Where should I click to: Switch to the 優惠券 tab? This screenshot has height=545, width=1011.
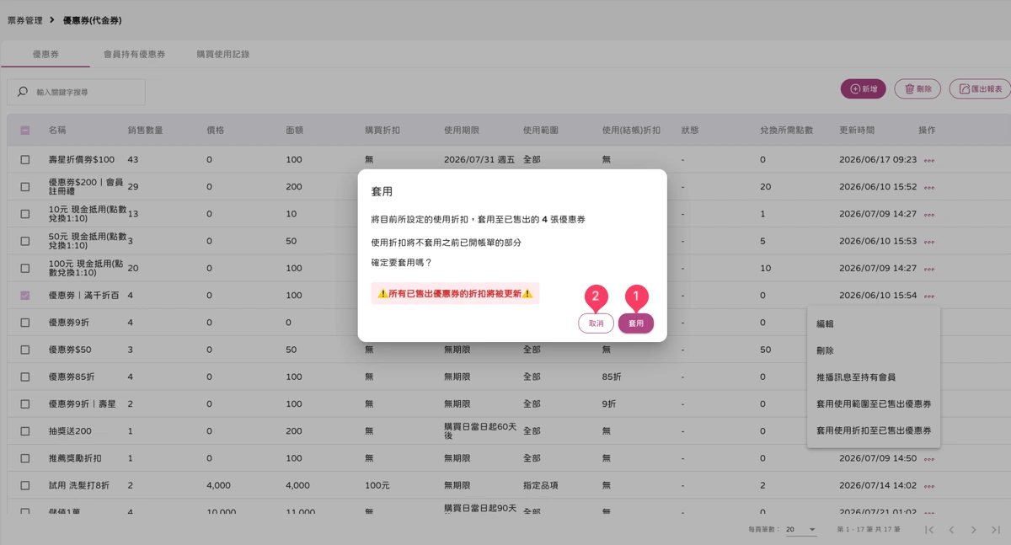click(45, 54)
